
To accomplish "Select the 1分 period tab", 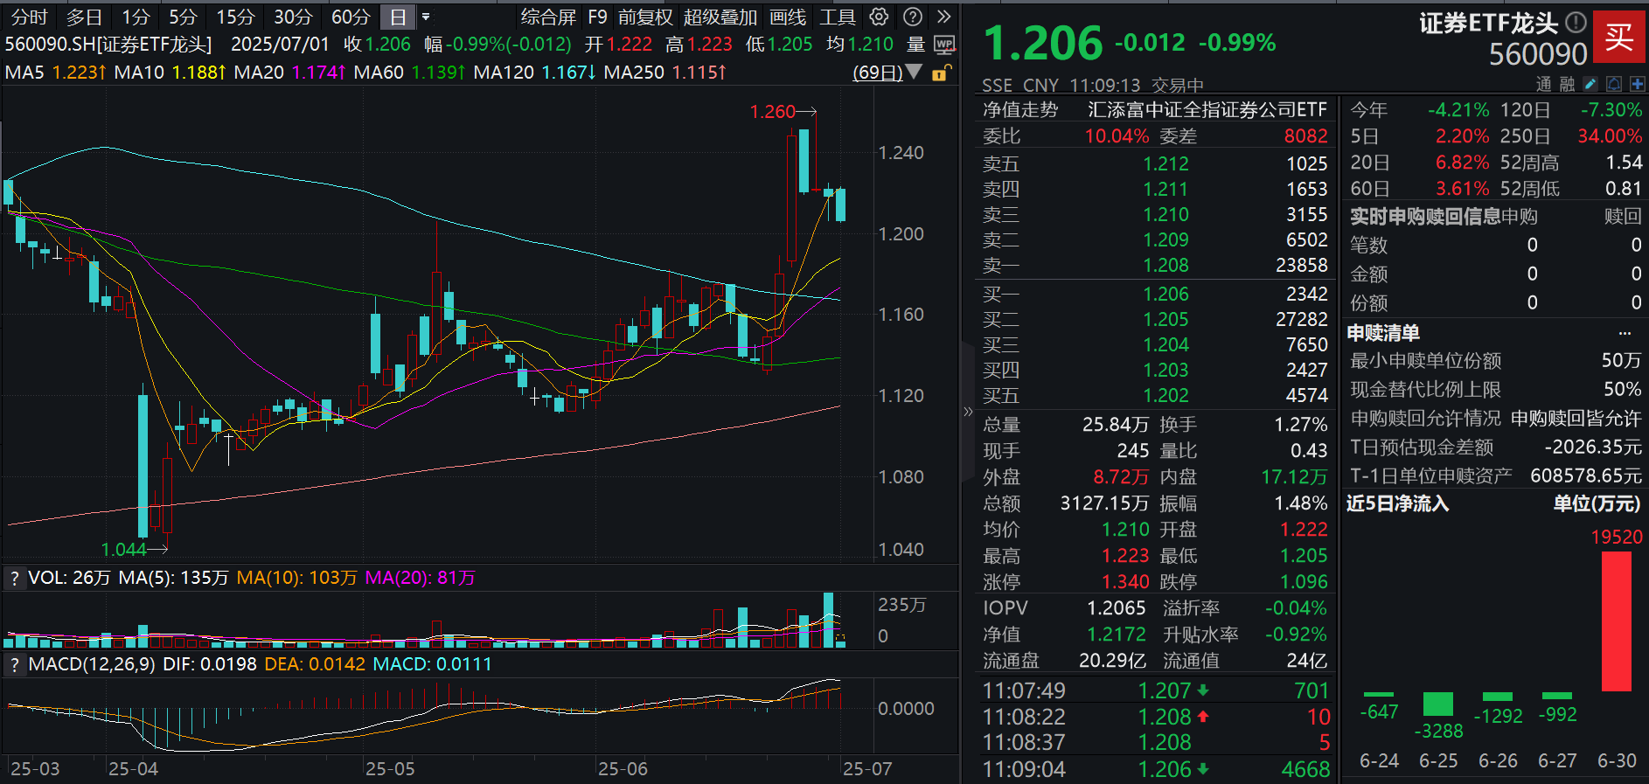I will point(136,17).
